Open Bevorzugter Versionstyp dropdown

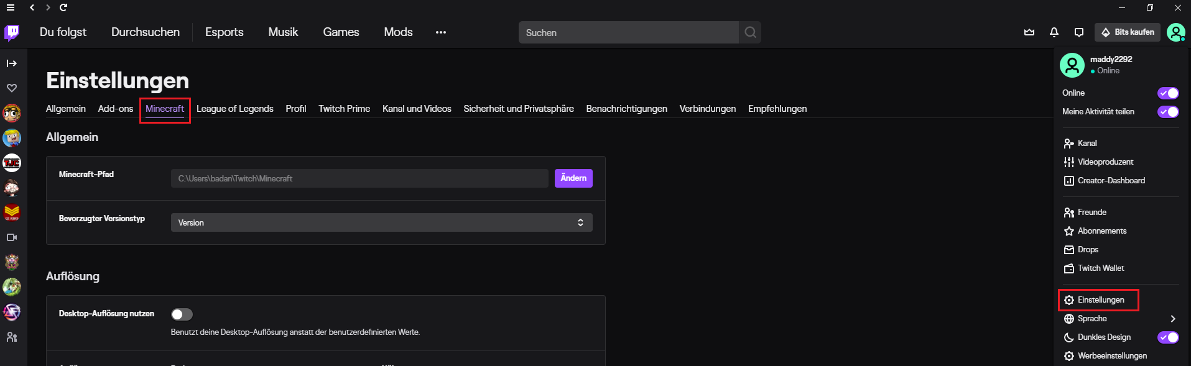tap(382, 222)
